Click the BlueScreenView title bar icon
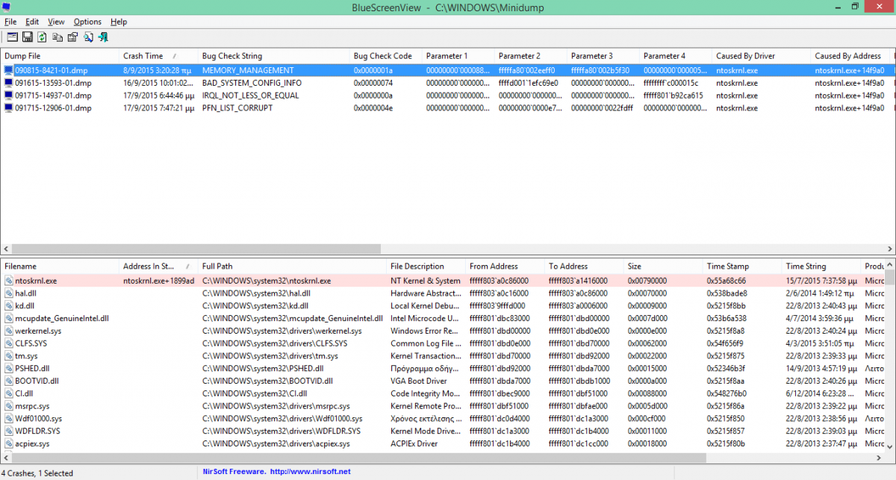 click(7, 7)
